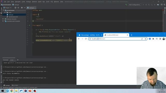The width and height of the screenshot is (166, 93).
Task: Select main.go in project tree
Action: [11, 15]
